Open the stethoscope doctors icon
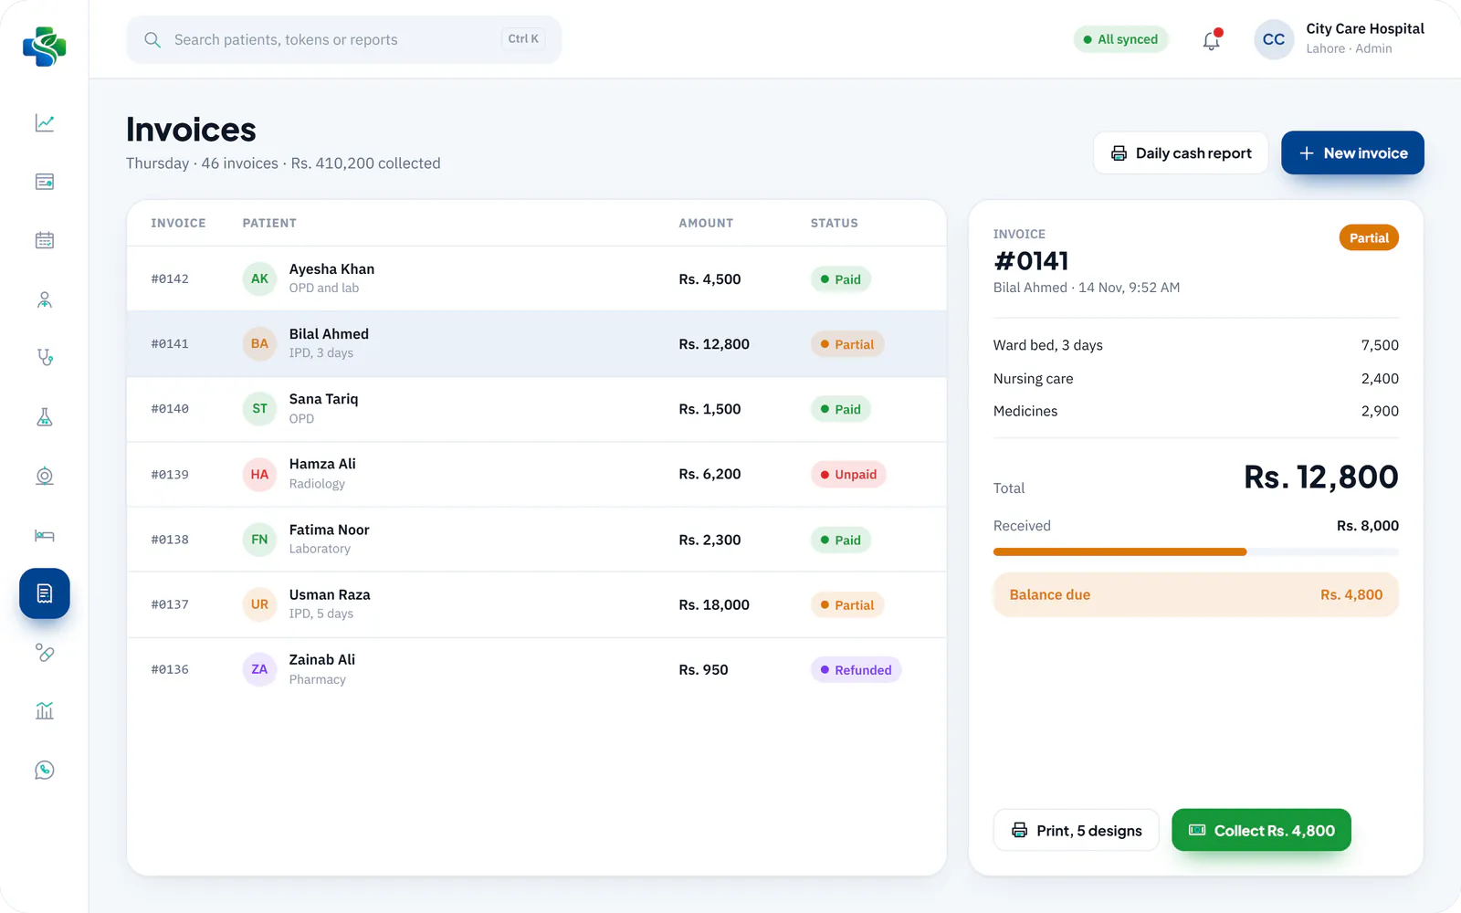 click(x=45, y=358)
